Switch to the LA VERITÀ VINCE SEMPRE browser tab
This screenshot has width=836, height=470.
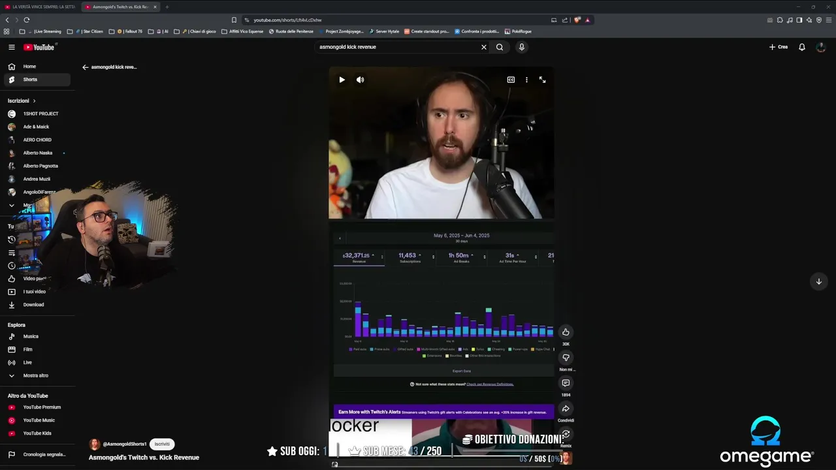coord(40,7)
